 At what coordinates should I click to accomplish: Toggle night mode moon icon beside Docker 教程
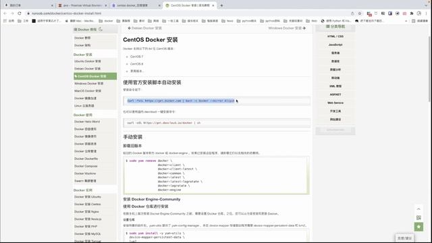101,29
